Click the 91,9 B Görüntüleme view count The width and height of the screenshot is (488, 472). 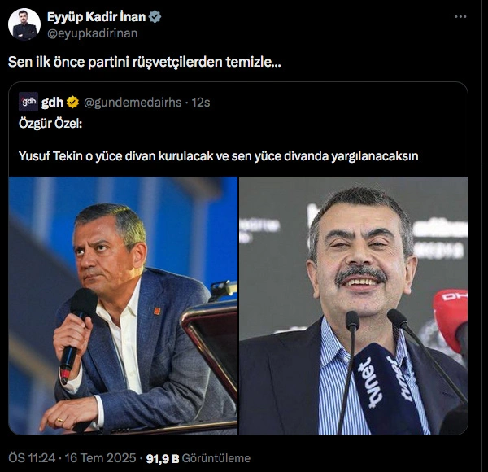[x=198, y=458]
